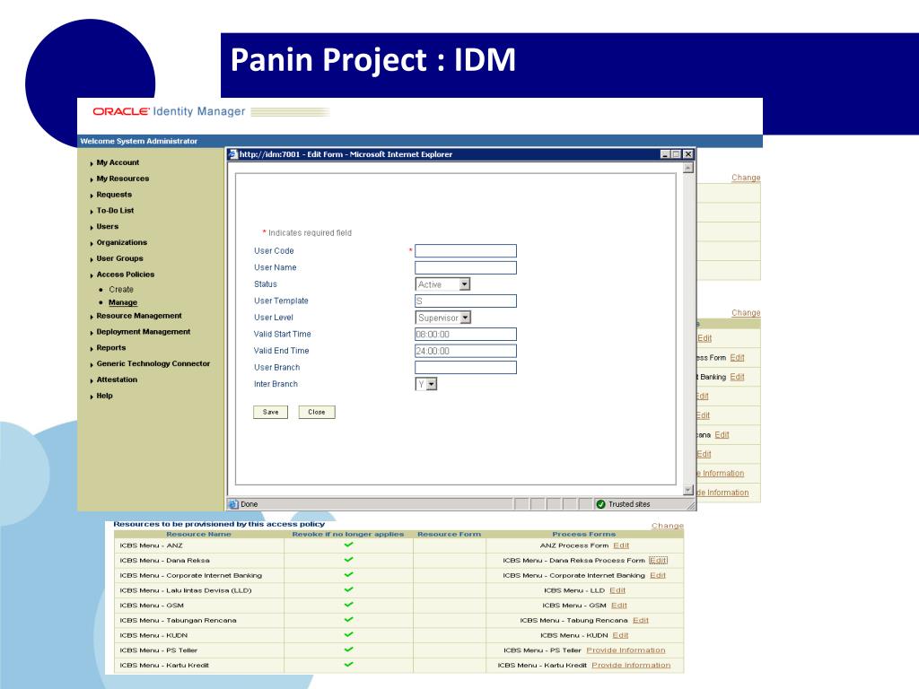Expand Access Policies in sidebar
Image resolution: width=919 pixels, height=689 pixels.
tap(126, 275)
